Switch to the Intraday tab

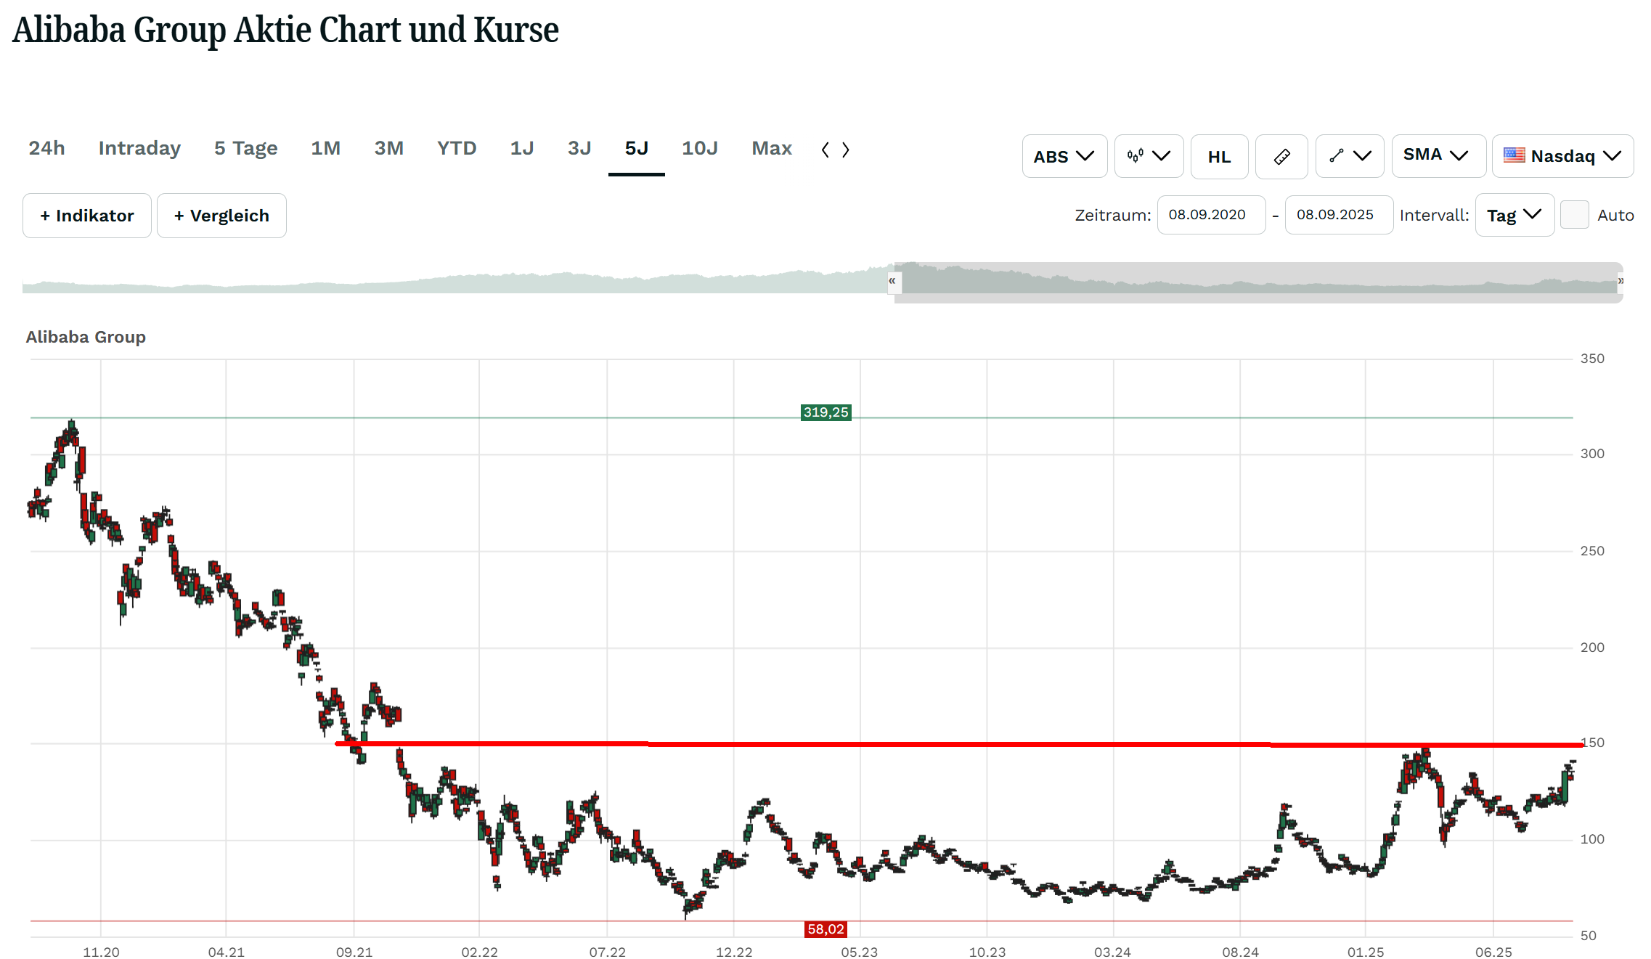point(139,148)
